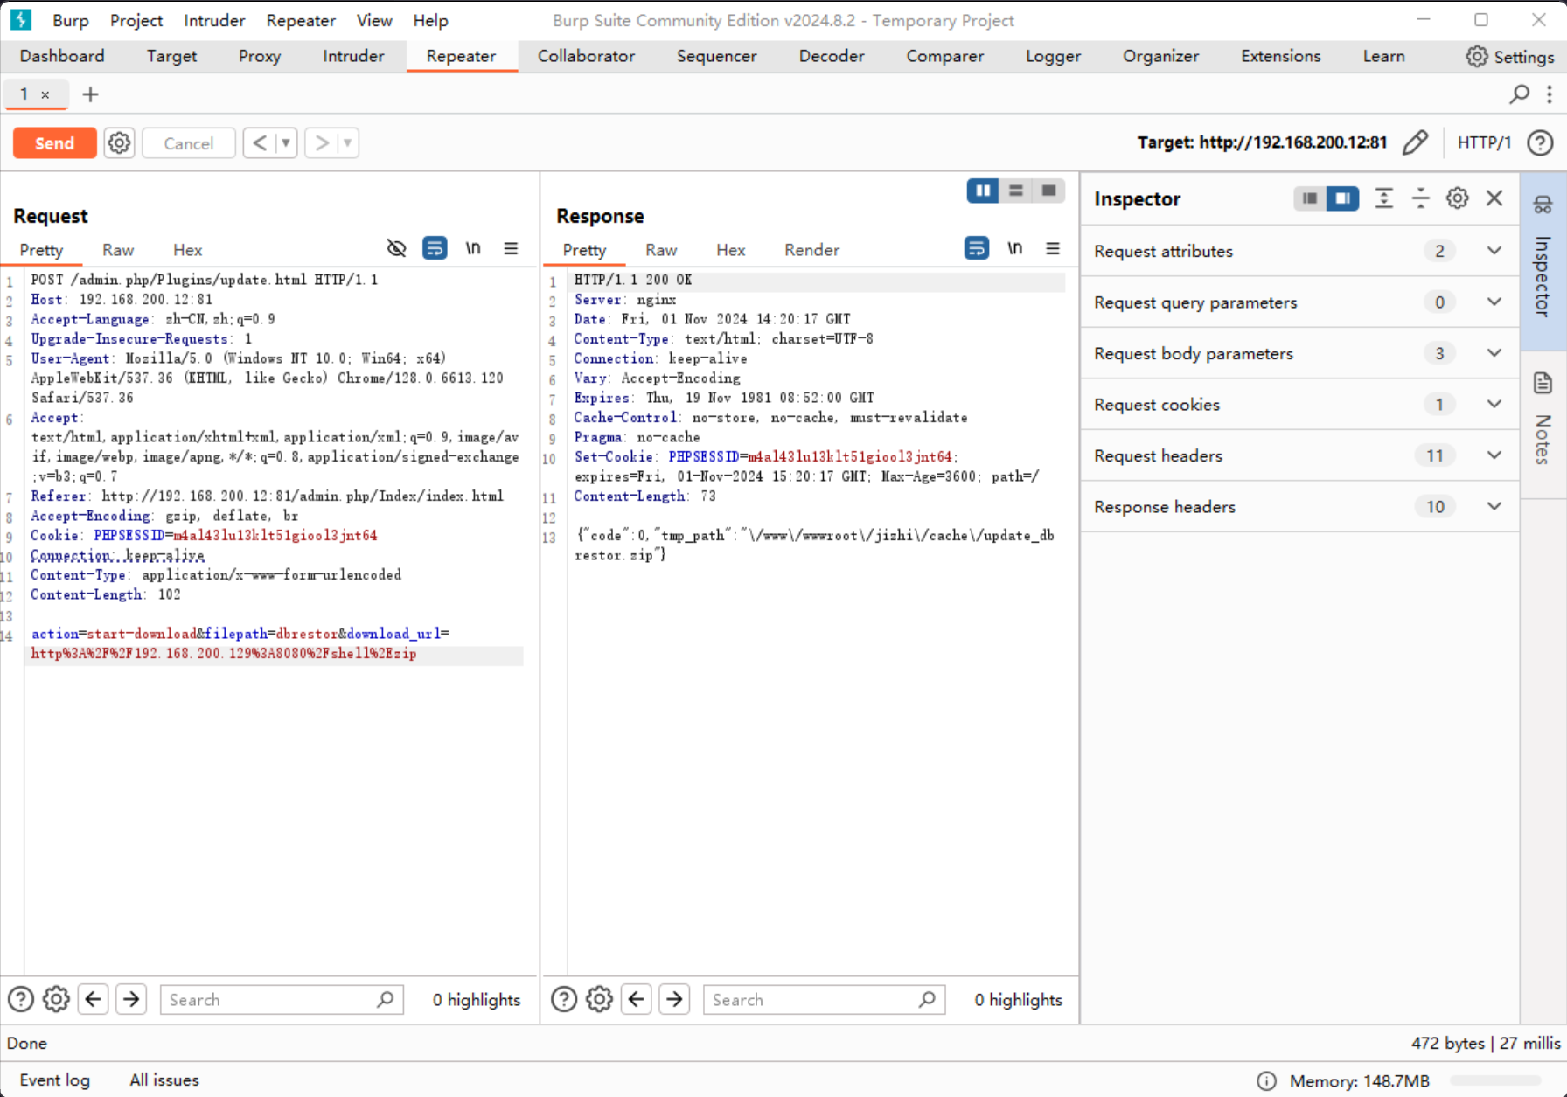Click Response search input field
This screenshot has width=1567, height=1097.
click(824, 999)
